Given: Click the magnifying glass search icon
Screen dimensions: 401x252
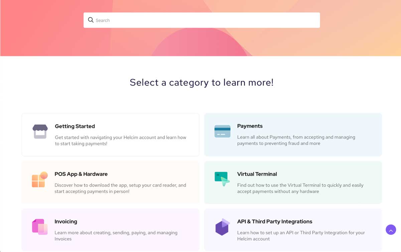Looking at the screenshot, I should (x=91, y=20).
